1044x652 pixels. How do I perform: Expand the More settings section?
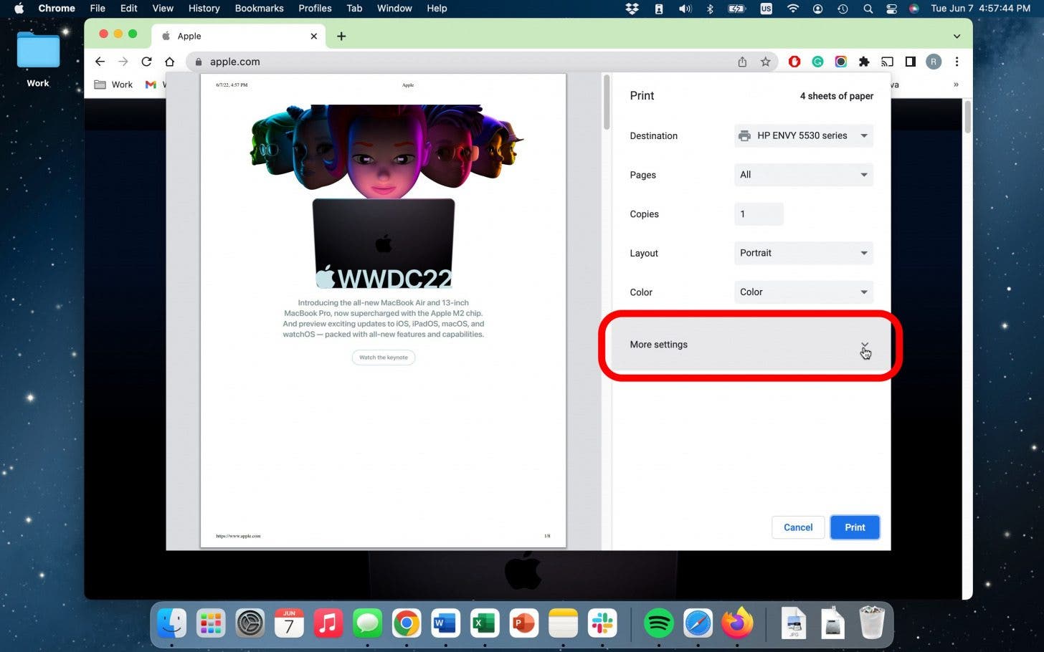(x=749, y=345)
